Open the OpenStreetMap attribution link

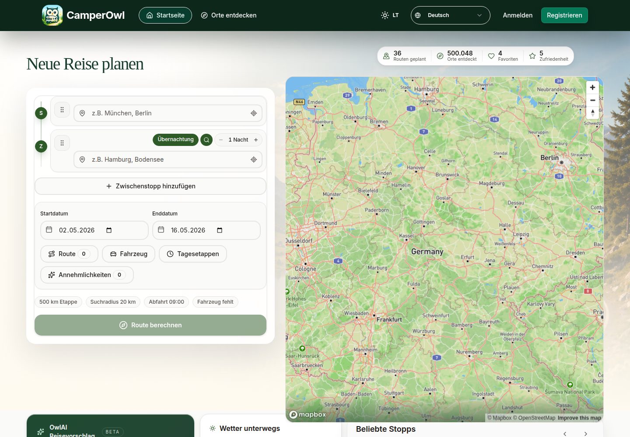pyautogui.click(x=534, y=418)
